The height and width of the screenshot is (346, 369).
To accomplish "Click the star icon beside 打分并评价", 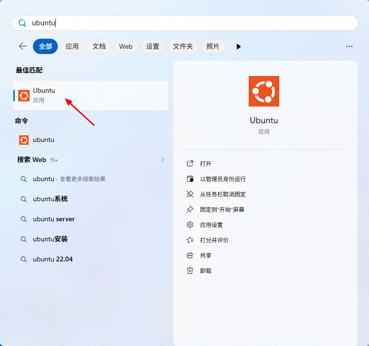I will tap(190, 240).
